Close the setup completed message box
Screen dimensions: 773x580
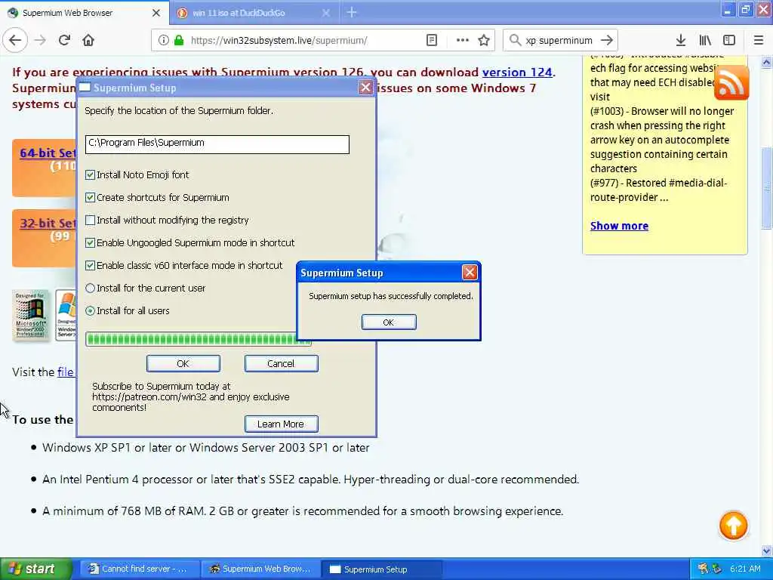pyautogui.click(x=470, y=272)
